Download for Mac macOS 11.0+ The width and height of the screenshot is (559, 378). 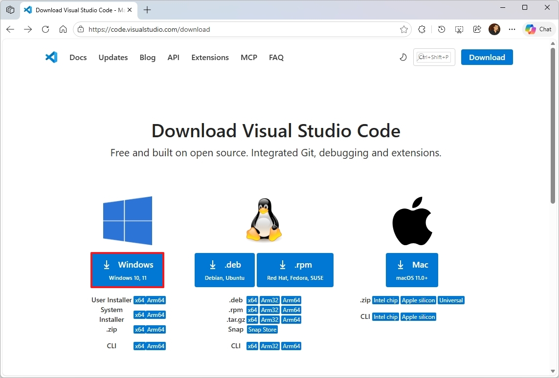pos(412,270)
